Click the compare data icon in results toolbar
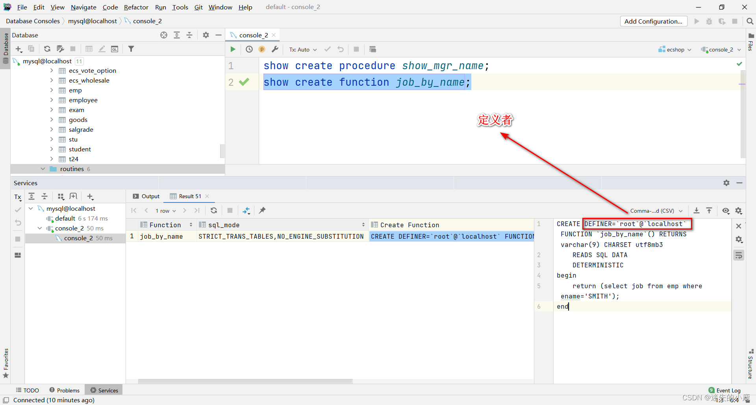Image resolution: width=756 pixels, height=405 pixels. (x=246, y=210)
